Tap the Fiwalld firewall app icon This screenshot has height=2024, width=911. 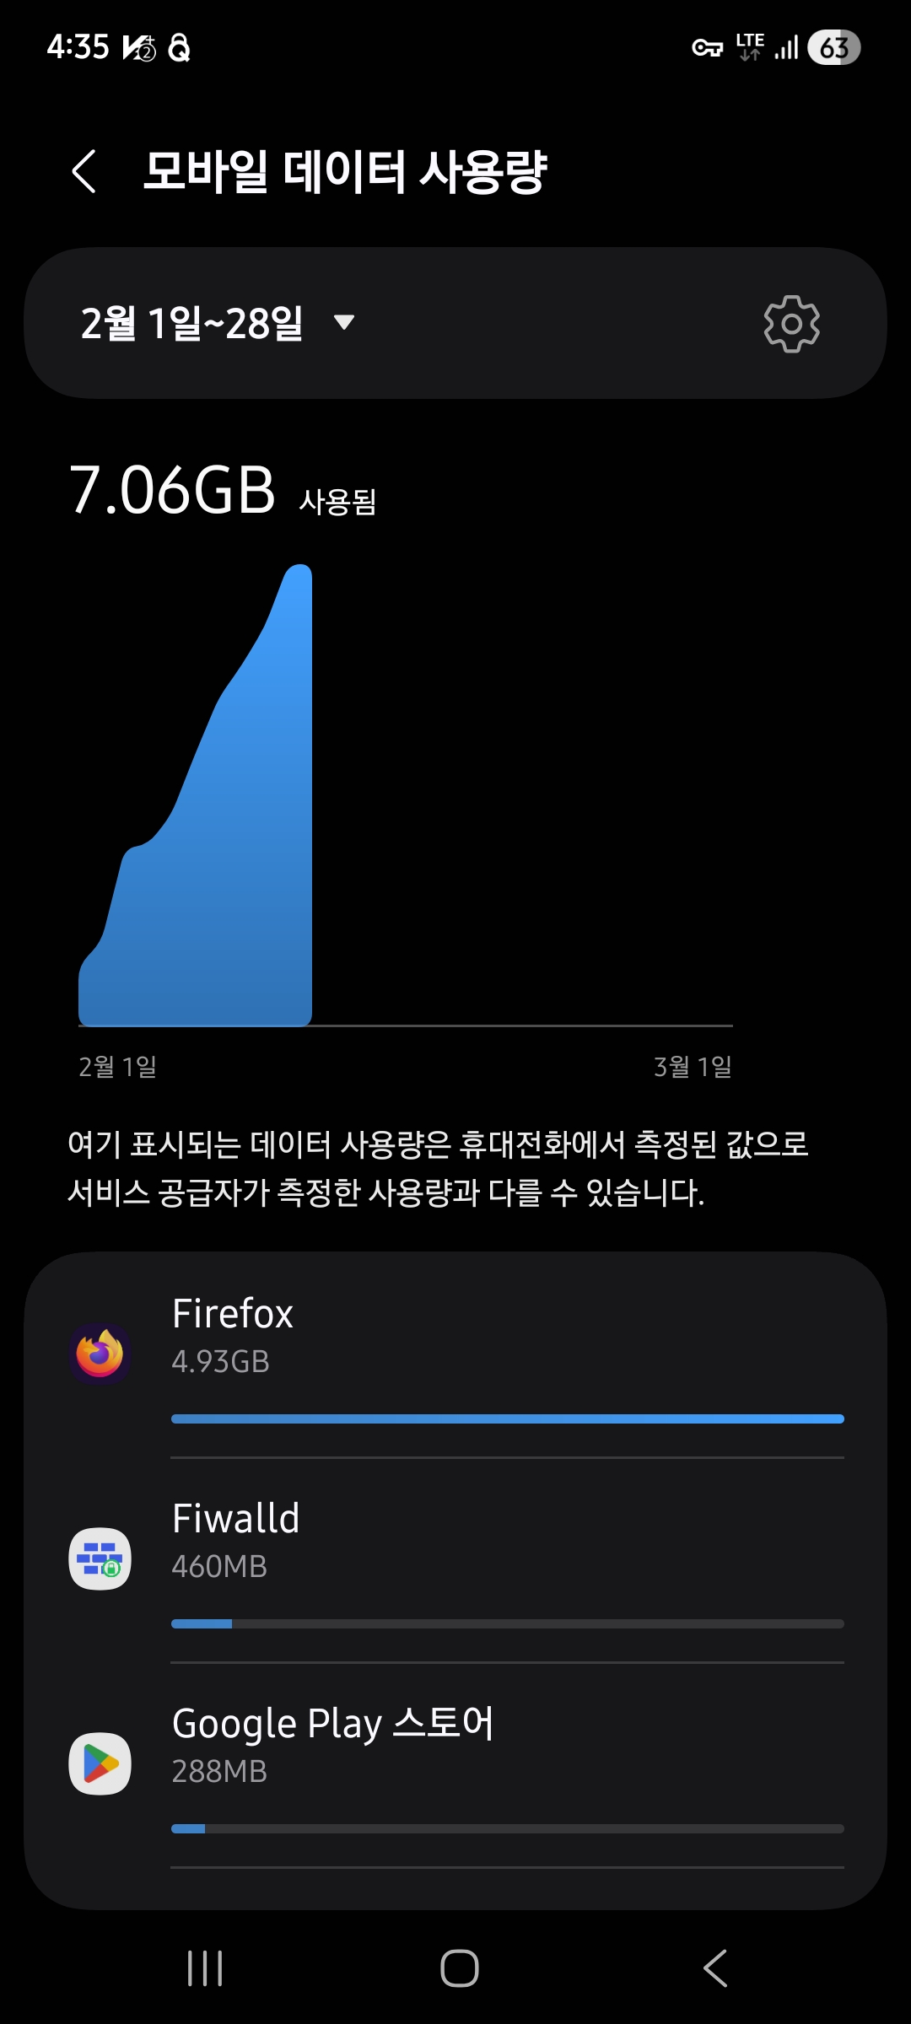point(100,1559)
